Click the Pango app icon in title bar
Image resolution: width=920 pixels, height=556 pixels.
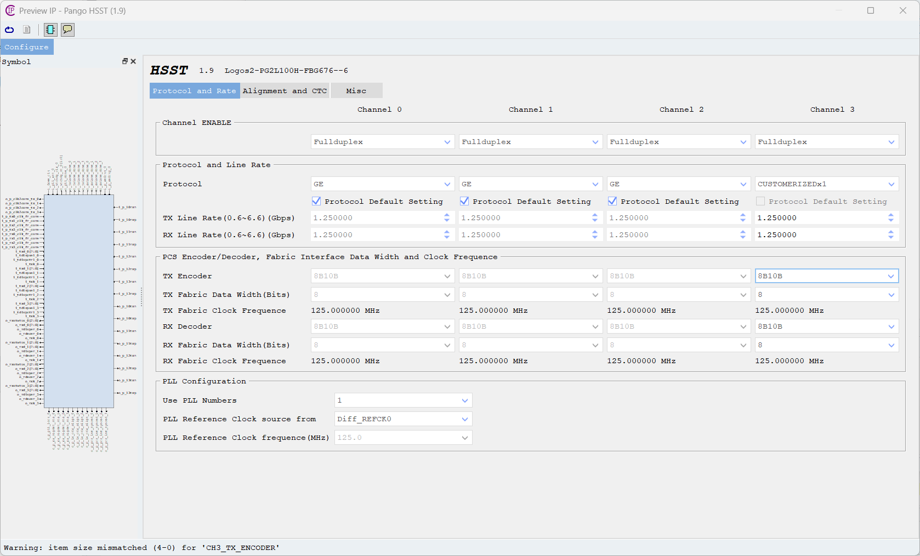tap(10, 10)
